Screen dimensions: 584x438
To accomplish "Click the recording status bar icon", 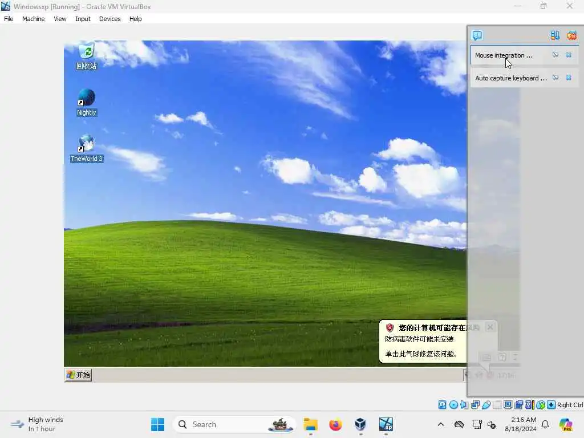I will 519,405.
